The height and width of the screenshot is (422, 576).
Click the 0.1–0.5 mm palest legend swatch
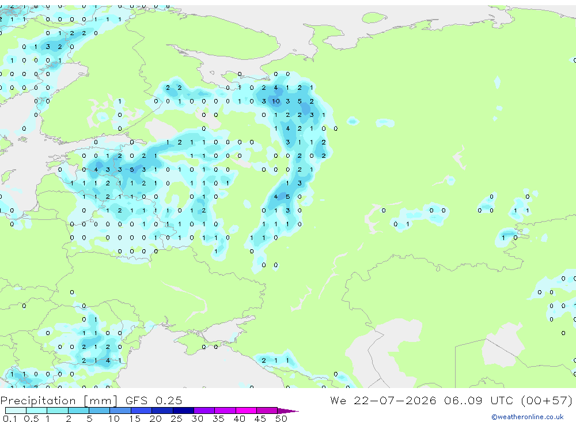16,410
